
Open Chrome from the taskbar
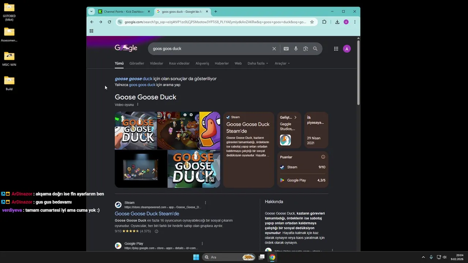click(272, 257)
